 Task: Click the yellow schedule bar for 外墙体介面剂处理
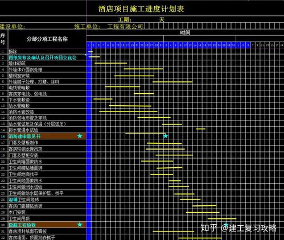(x=143, y=69)
